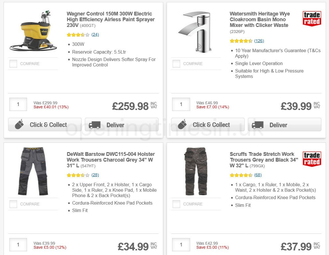The image size is (329, 255).
Task: Open the 24 reviews for the Wagner sprayer
Action: click(x=95, y=34)
